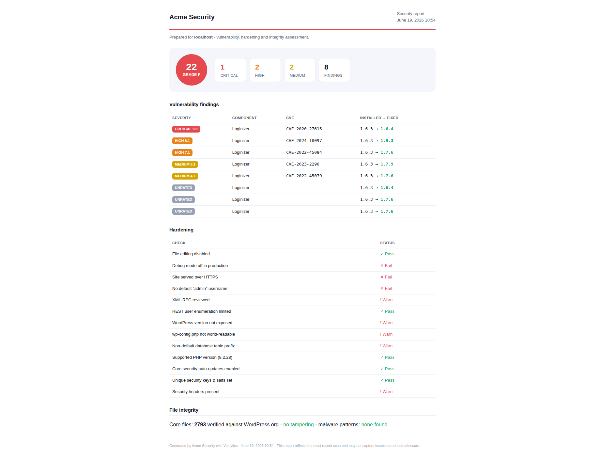Click the red 22 Grade F score circle

tap(192, 70)
